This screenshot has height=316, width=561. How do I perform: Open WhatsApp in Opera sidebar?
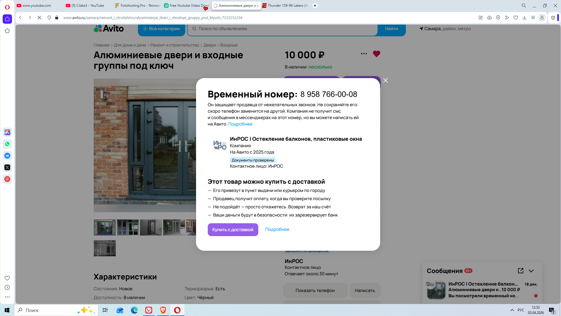tap(7, 144)
